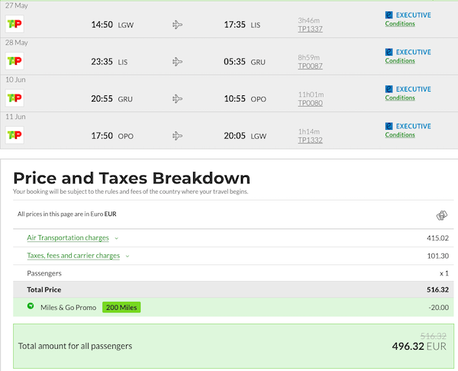This screenshot has height=371, width=458.
Task: Click TAP airline logo on 28 May flight
Action: [15, 61]
